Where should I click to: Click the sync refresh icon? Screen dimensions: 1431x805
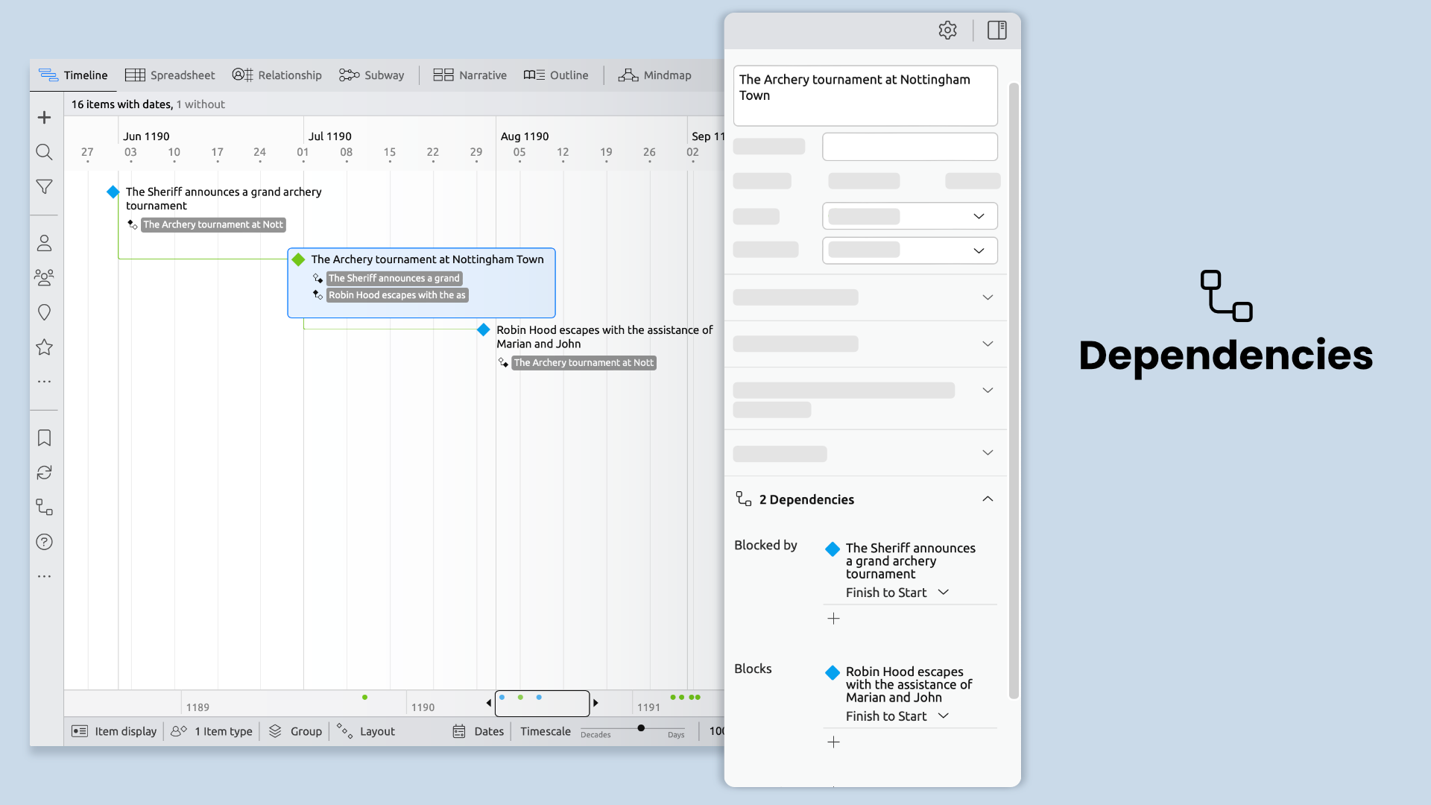(45, 473)
